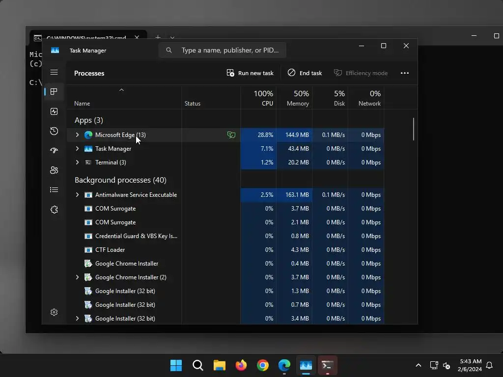
Task: Select Credential Guard & VBS Key process
Action: [225, 236]
